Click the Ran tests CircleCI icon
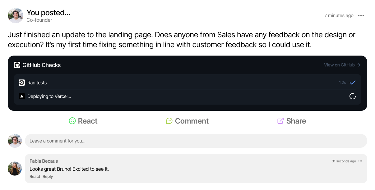This screenshot has height=190, width=375. 22,83
